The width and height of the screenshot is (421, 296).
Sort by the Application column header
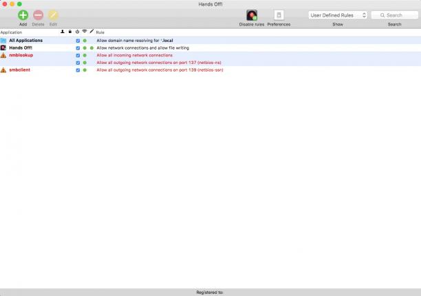11,32
